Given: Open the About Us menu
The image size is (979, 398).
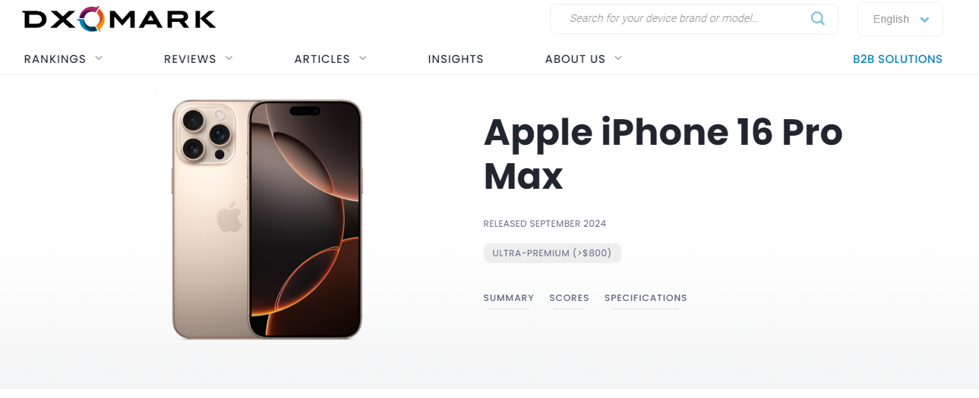Looking at the screenshot, I should coord(575,59).
